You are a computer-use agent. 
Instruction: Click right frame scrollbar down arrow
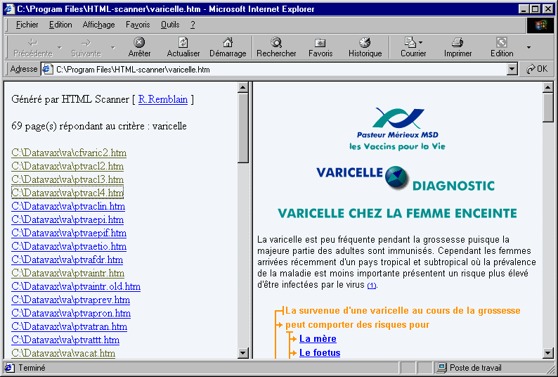pyautogui.click(x=547, y=353)
